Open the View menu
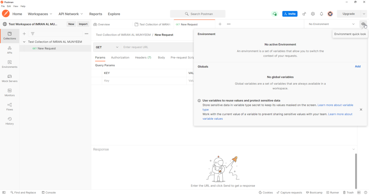The width and height of the screenshot is (369, 195). (x=16, y=6)
